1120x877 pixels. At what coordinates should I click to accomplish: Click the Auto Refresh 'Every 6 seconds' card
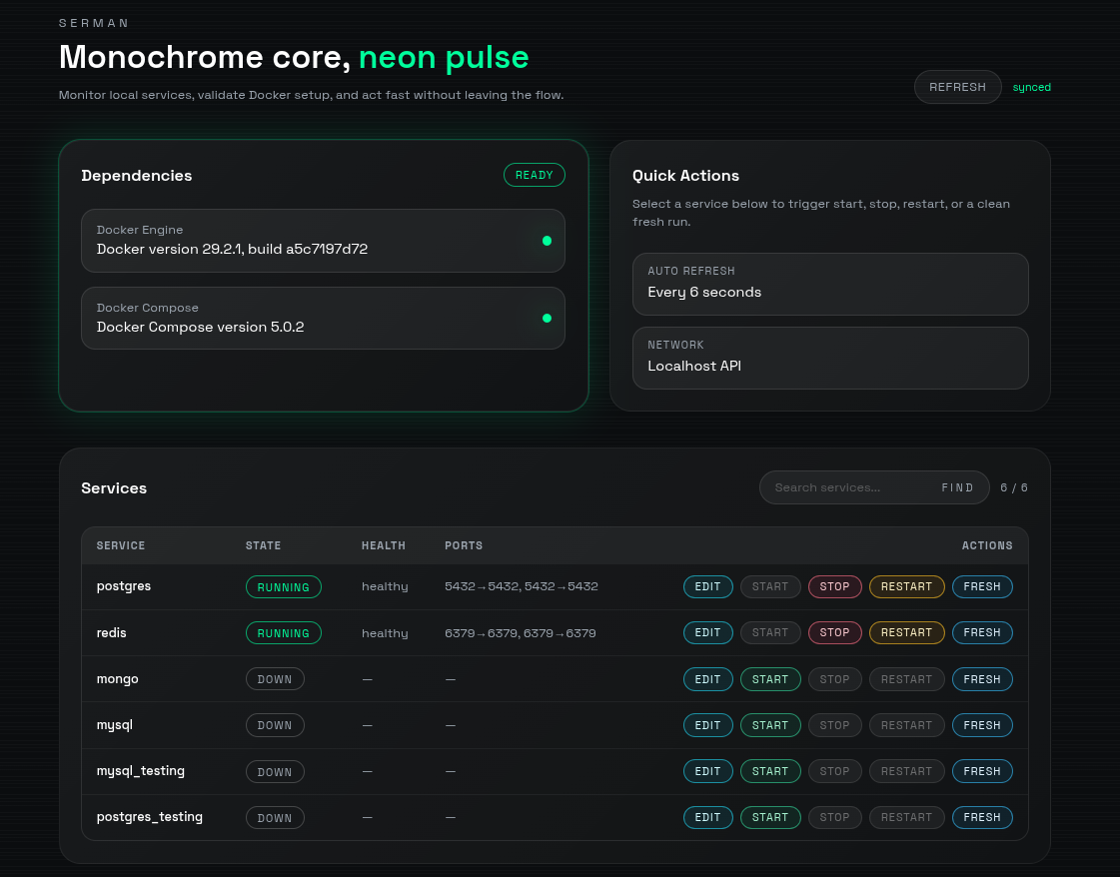click(830, 284)
